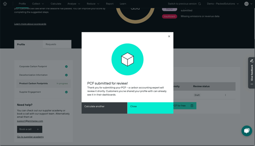
Task: Click the Insufficient red badge
Action: tap(169, 16)
